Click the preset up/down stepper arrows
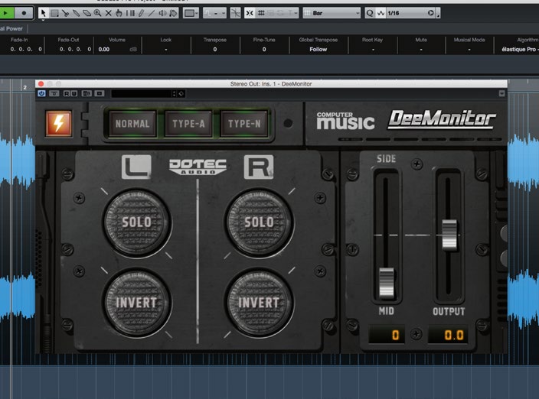Image resolution: width=539 pixels, height=399 pixels. 174,94
